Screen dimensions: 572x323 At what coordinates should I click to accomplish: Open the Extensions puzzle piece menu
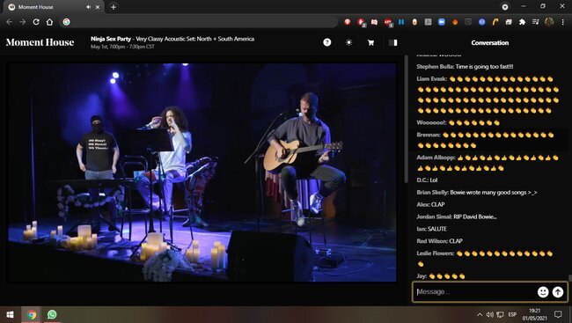click(522, 22)
